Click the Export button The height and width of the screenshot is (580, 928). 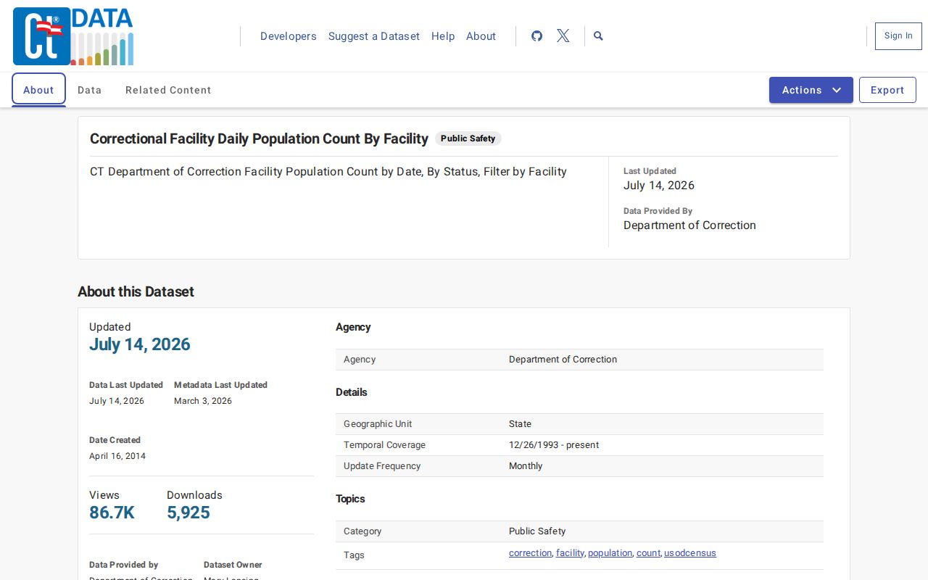(x=887, y=90)
